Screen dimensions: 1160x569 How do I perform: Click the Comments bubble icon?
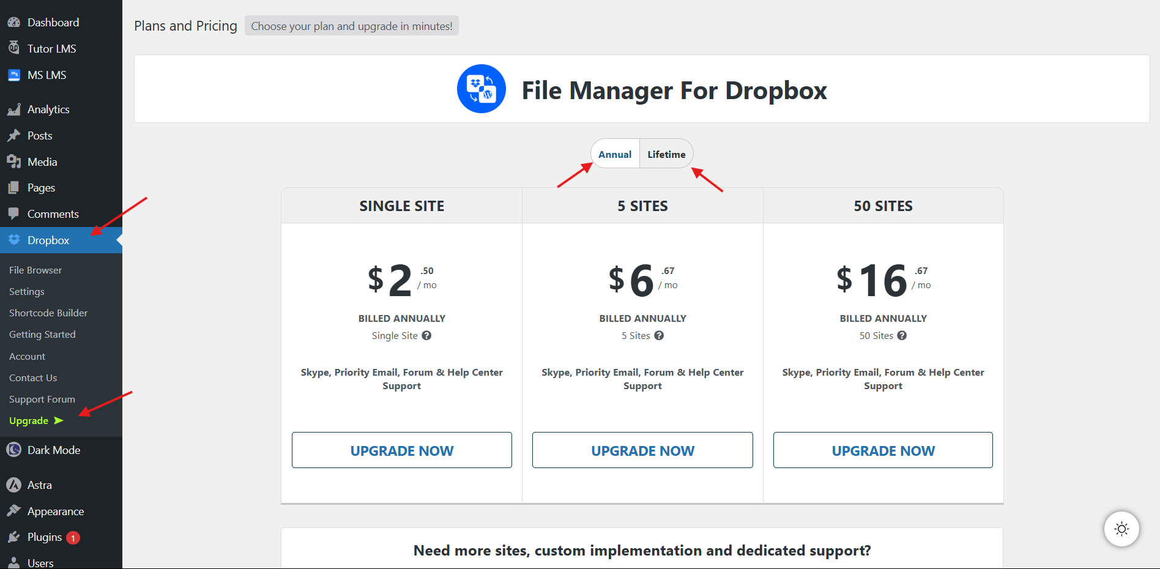tap(13, 214)
